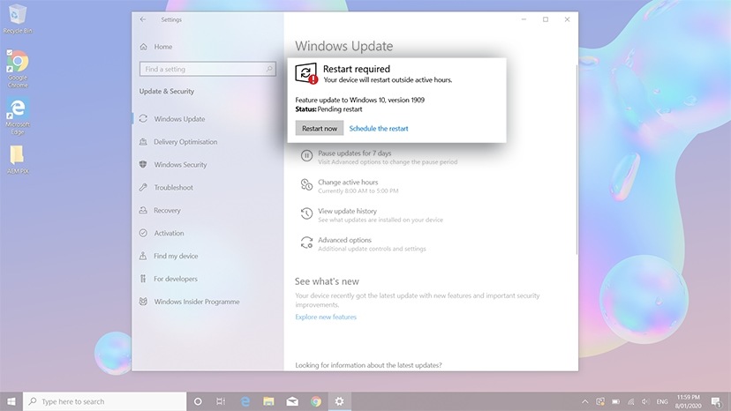Open the Action Center notification icon

pos(717,401)
